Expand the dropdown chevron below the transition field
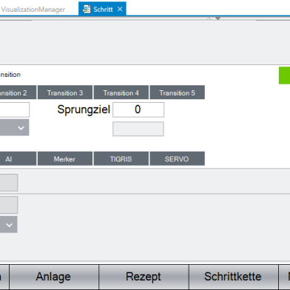290x290 pixels. point(21,128)
